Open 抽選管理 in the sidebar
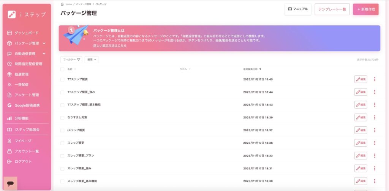 (x=22, y=74)
